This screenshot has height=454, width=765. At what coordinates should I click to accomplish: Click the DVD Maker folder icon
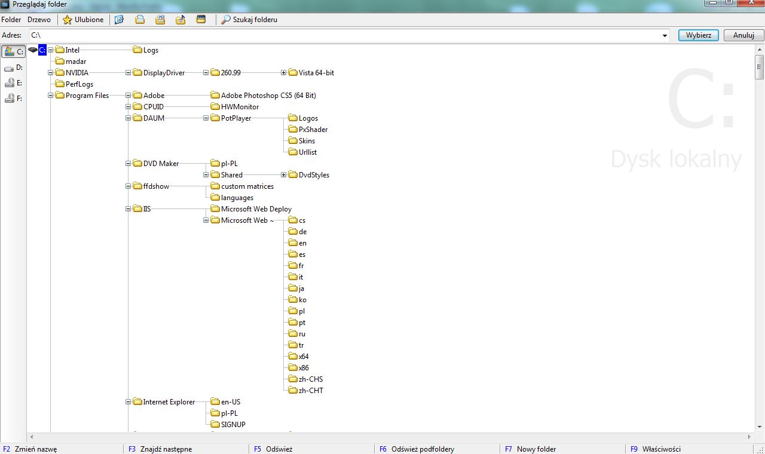[137, 164]
